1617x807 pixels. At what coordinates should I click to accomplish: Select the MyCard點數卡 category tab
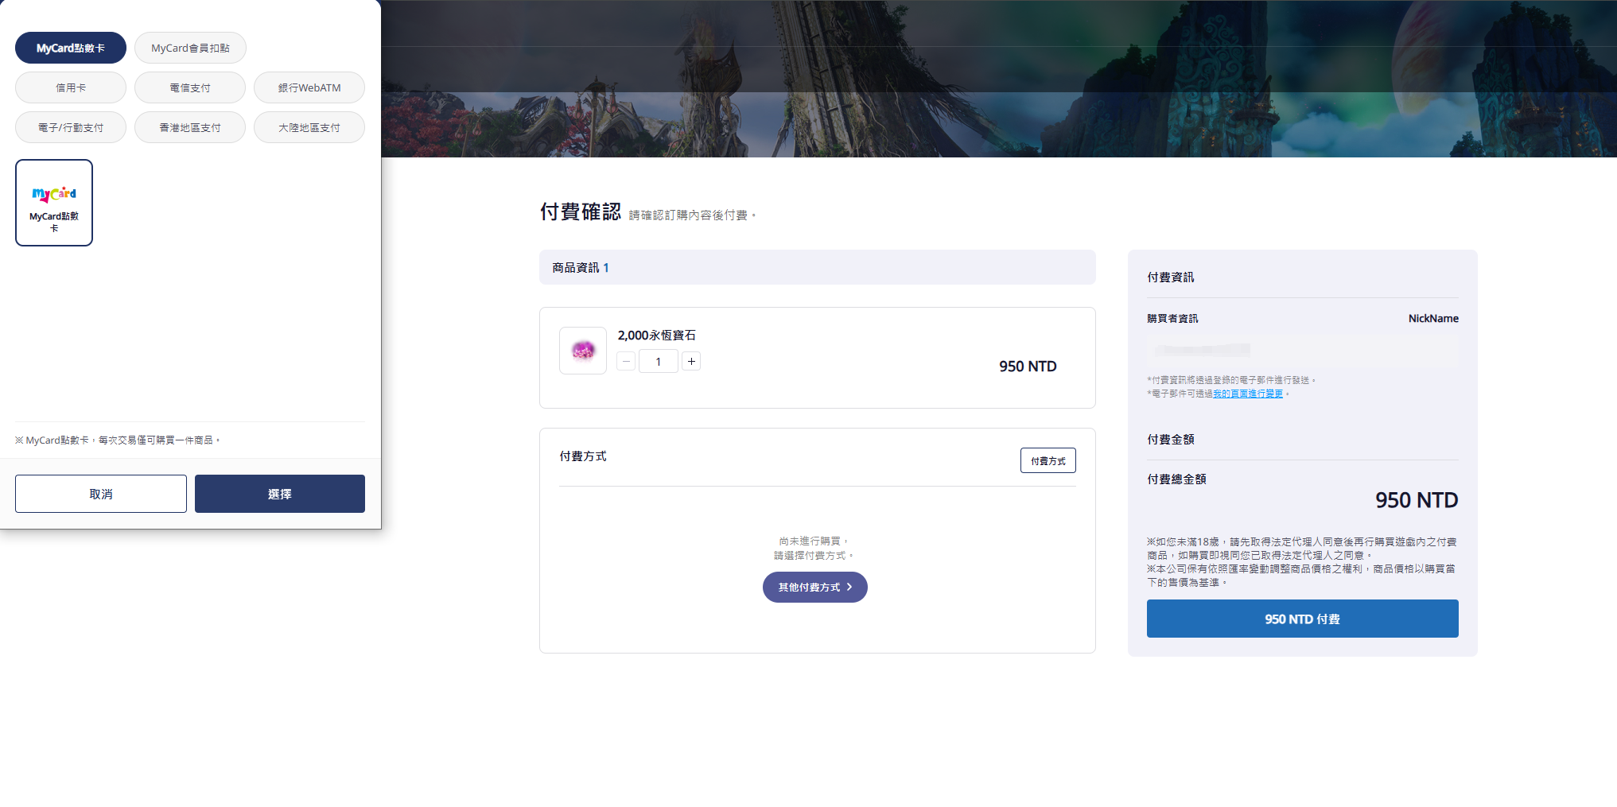pyautogui.click(x=71, y=48)
